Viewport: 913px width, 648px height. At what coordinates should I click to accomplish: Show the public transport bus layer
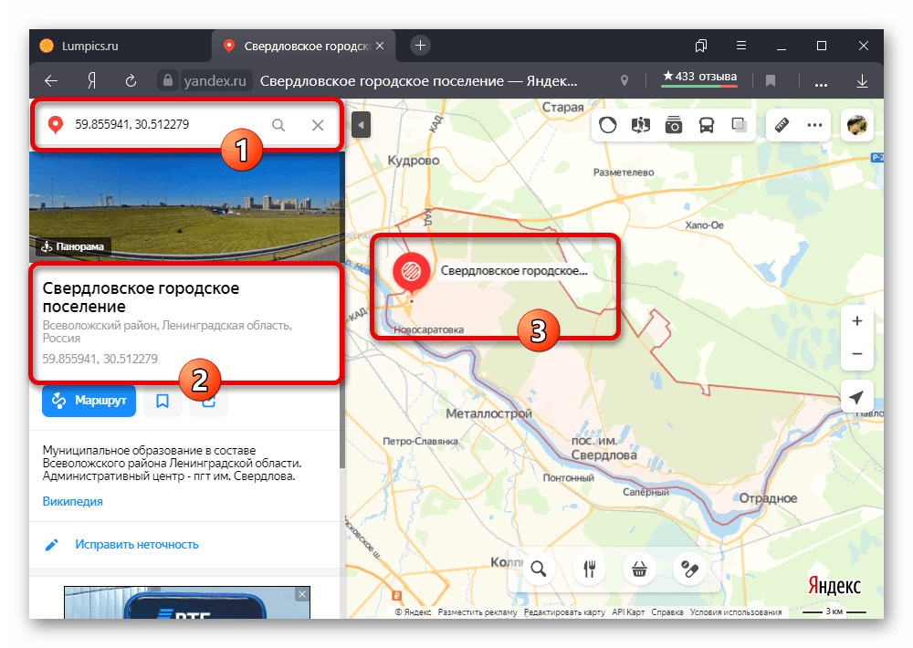(707, 125)
